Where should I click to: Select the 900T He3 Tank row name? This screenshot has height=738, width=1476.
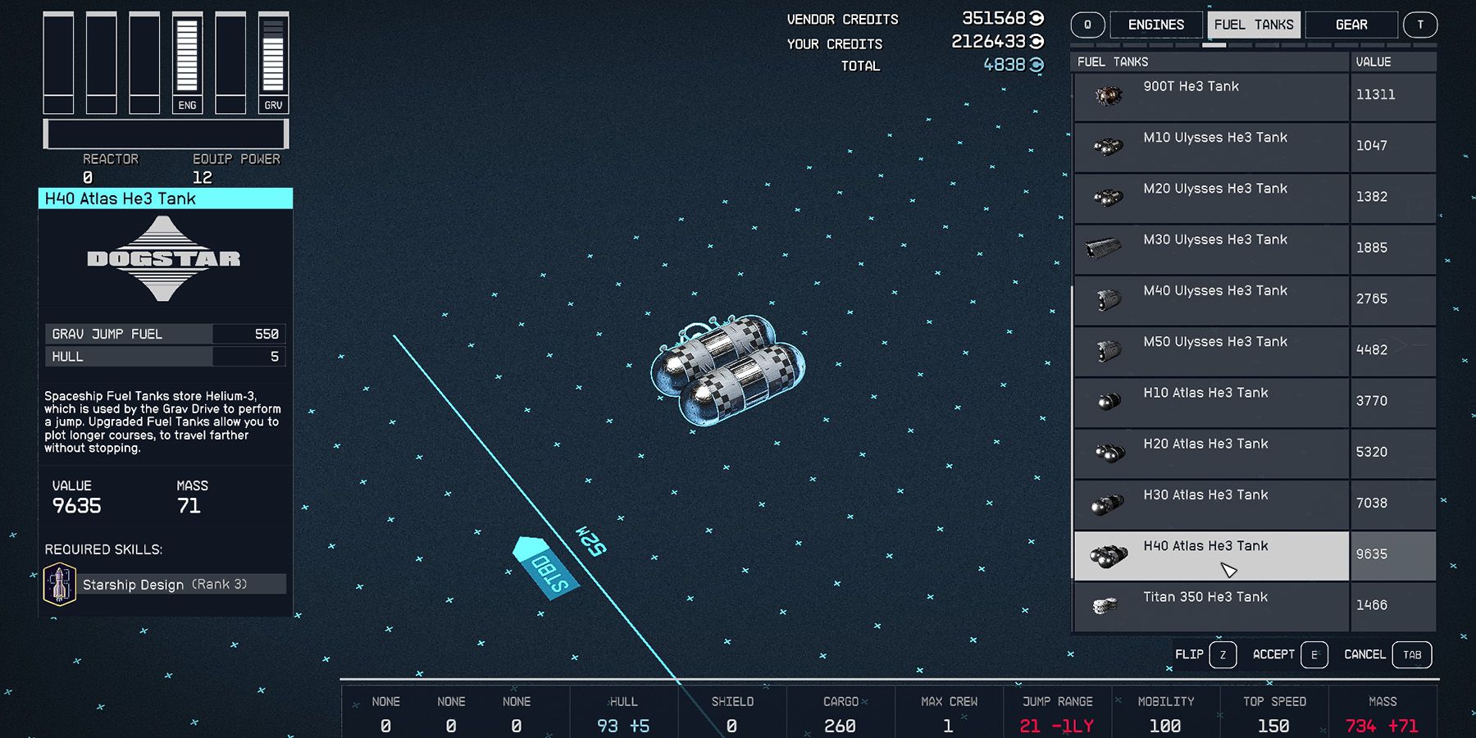click(x=1191, y=86)
